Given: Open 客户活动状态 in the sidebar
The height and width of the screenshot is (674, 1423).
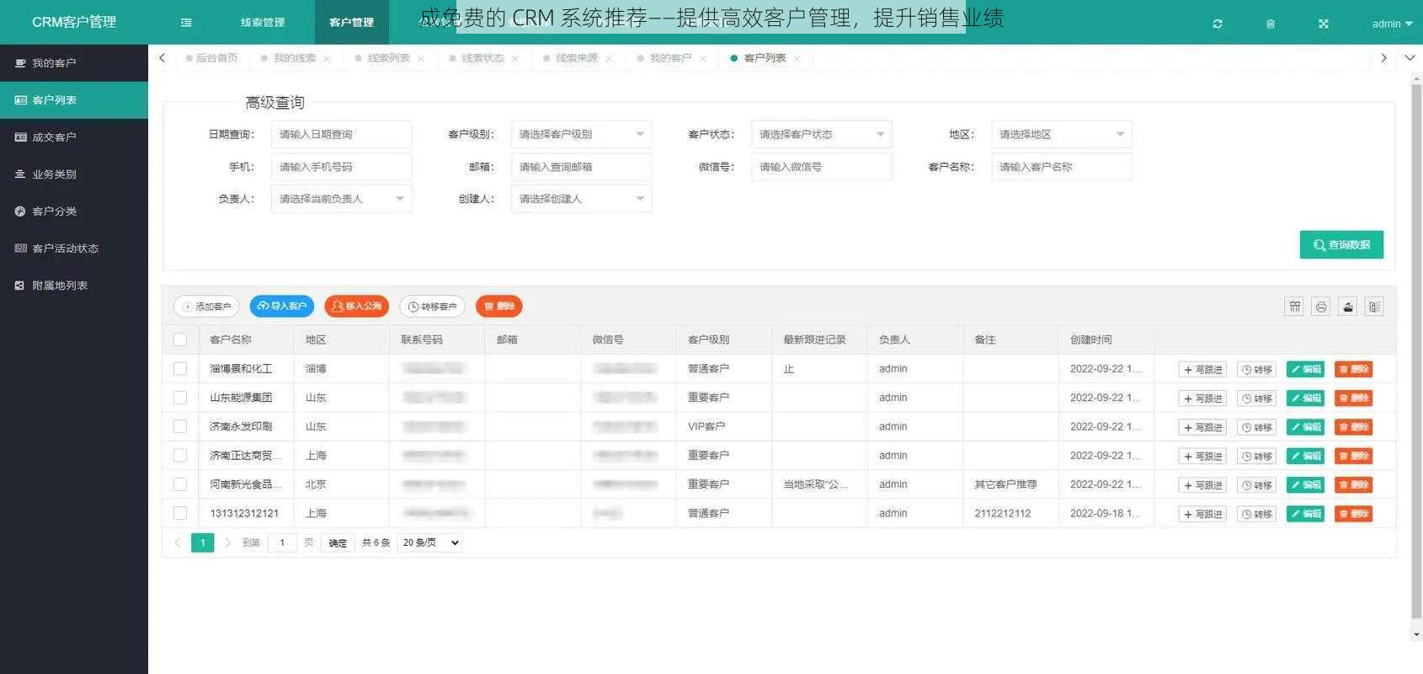Looking at the screenshot, I should [74, 249].
